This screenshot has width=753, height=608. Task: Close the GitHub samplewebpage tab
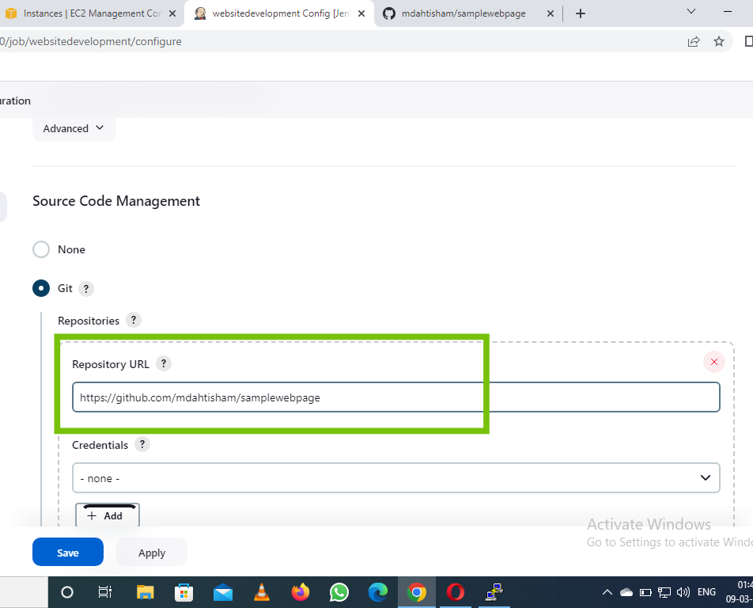(551, 13)
